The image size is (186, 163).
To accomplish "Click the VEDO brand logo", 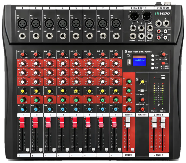I will point(162,13).
